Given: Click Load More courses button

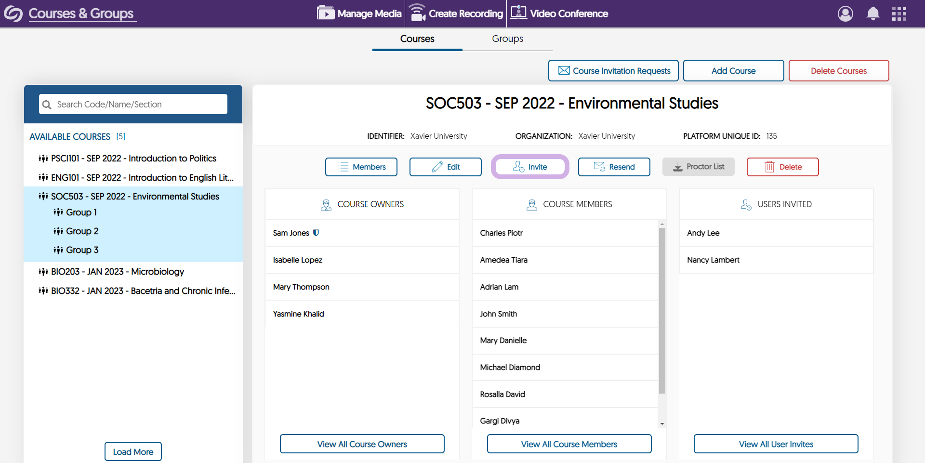Looking at the screenshot, I should (x=133, y=451).
